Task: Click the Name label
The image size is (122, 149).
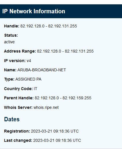Action: tap(10, 70)
